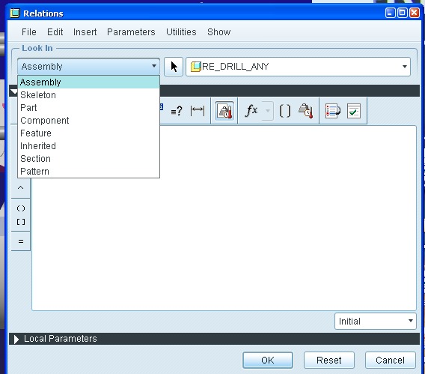This screenshot has width=425, height=374.
Task: Select Section in the dropdown list
Action: (x=88, y=159)
